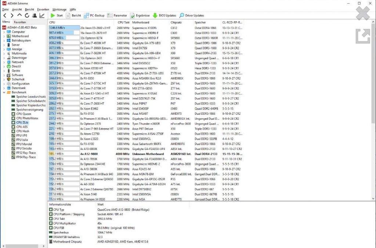Screen dimensions: 376x248
Task: Start the CPU ZLib benchmark with the green play icon
Action: 53,15
